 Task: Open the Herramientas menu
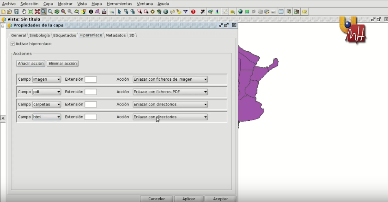[x=119, y=4]
